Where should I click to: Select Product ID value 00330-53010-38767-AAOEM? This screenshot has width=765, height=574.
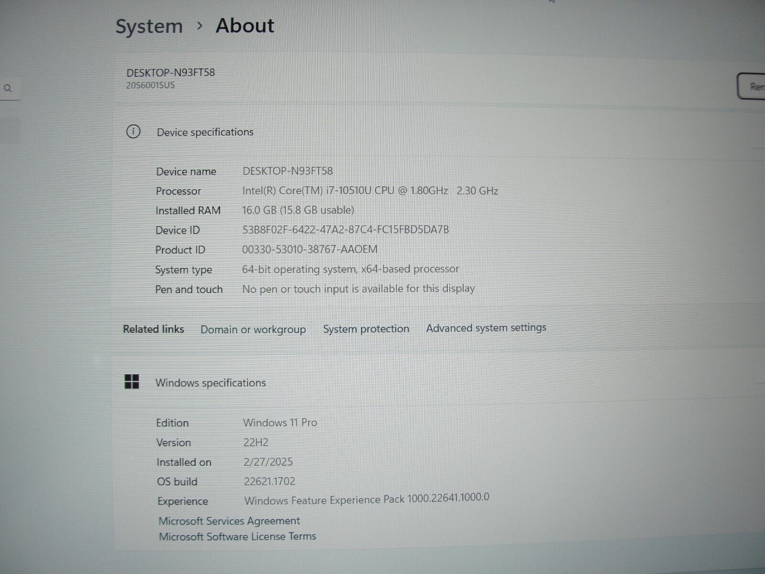[x=310, y=249]
